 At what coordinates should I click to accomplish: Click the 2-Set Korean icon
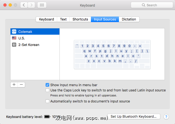(14, 45)
